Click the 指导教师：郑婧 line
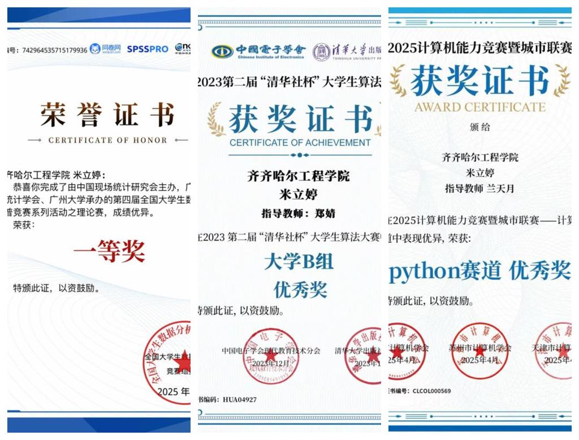The width and height of the screenshot is (579, 440). point(298,213)
